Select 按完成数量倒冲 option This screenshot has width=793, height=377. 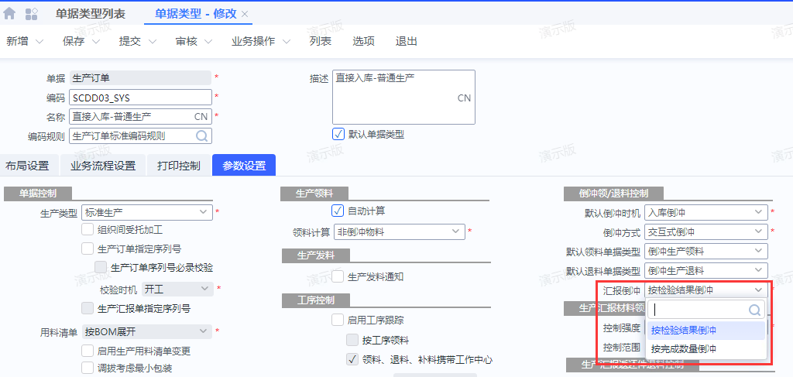pos(684,349)
